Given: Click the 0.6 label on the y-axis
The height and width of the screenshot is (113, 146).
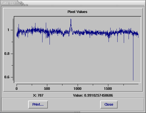Looking at the screenshot, I should [x=7, y=77].
